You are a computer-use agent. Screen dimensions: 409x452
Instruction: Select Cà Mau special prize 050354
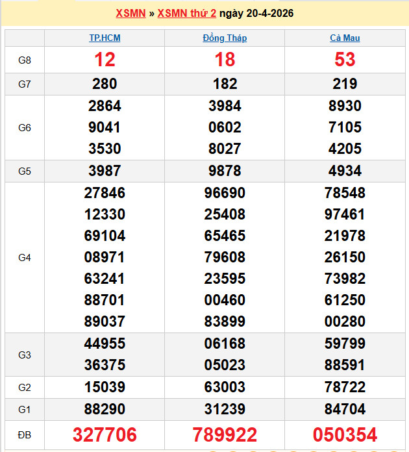pos(345,434)
